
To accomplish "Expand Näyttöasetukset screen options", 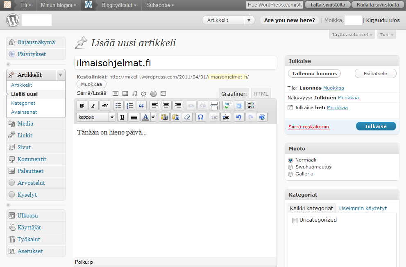I will point(352,34).
